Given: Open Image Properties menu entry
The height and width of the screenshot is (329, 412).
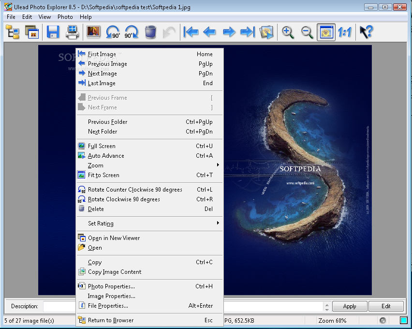Looking at the screenshot, I should pyautogui.click(x=150, y=297).
